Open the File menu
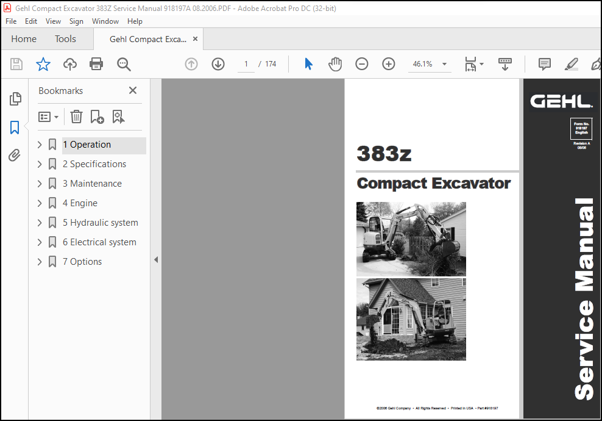 (x=11, y=21)
